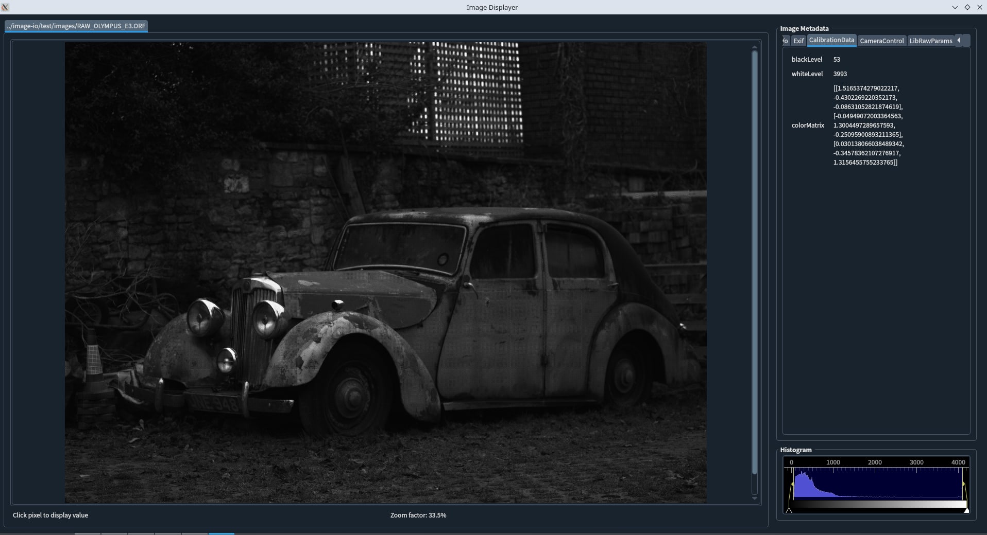Screen dimensions: 987x535
Task: Click the X11 application icon in title bar
Action: click(x=5, y=7)
